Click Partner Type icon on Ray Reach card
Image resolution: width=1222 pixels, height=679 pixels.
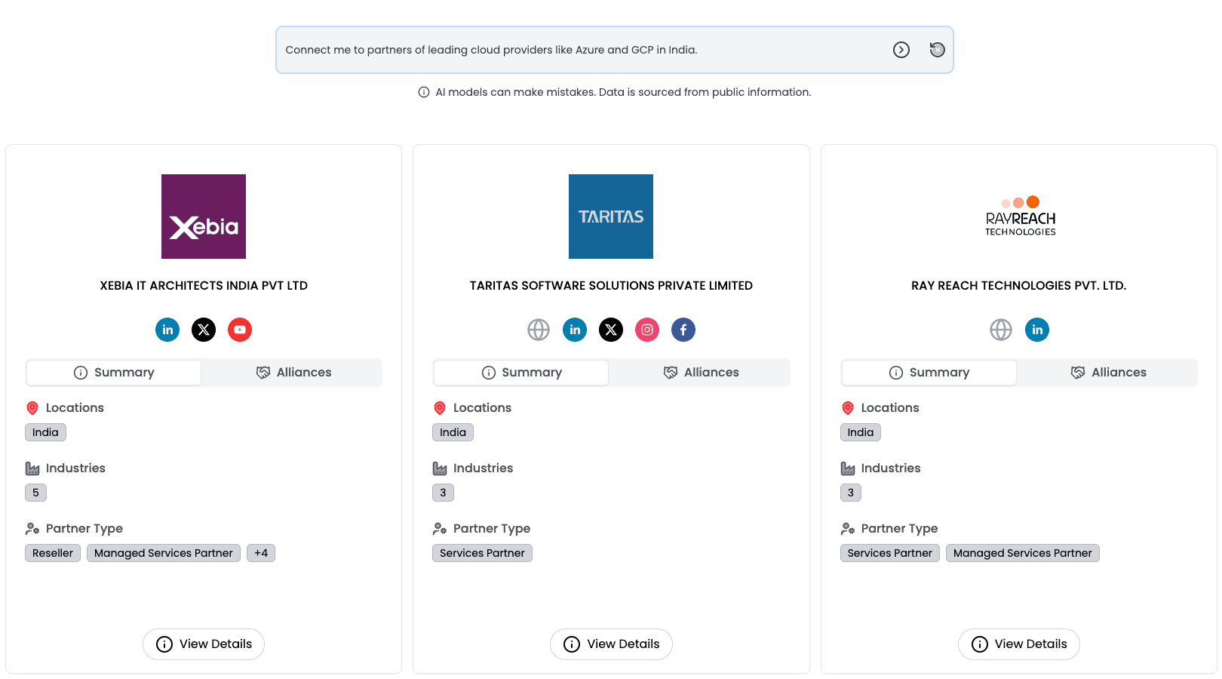[x=848, y=529]
